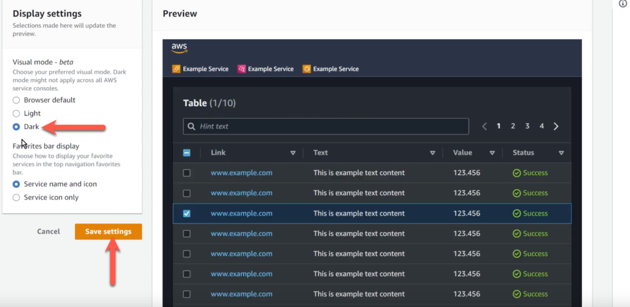Go to previous page with left chevron

coord(484,126)
